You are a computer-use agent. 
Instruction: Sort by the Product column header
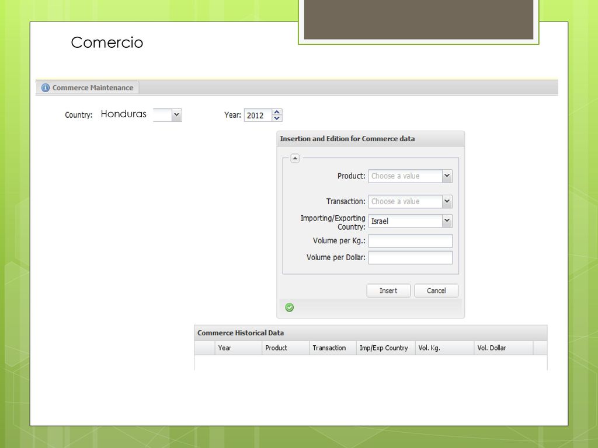pos(286,348)
